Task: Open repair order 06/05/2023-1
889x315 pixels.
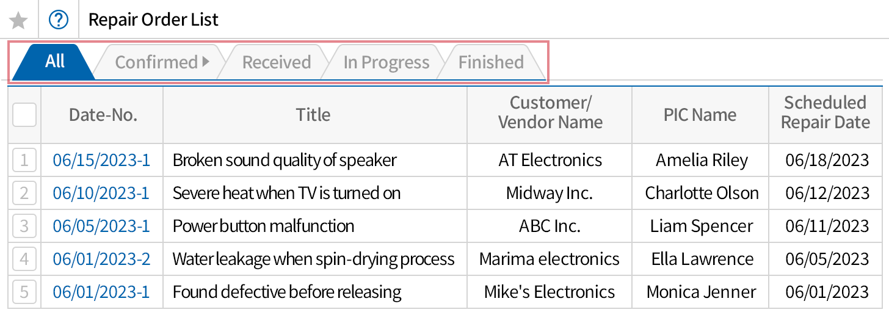Action: pyautogui.click(x=101, y=226)
